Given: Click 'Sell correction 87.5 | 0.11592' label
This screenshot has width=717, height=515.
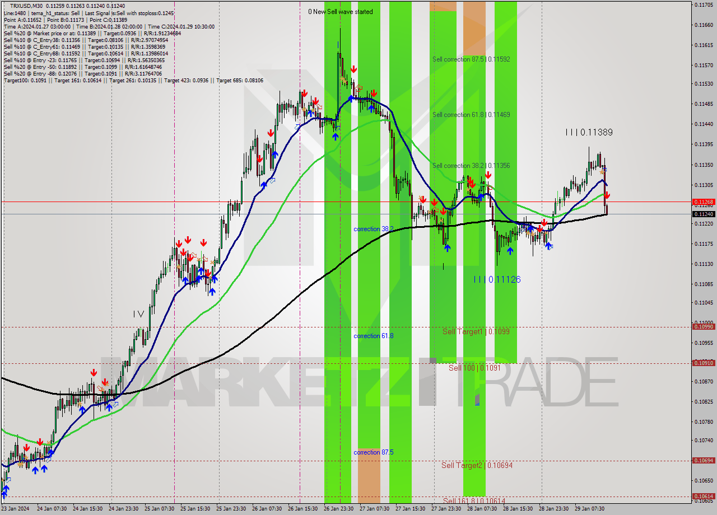Looking at the screenshot, I should tap(471, 59).
